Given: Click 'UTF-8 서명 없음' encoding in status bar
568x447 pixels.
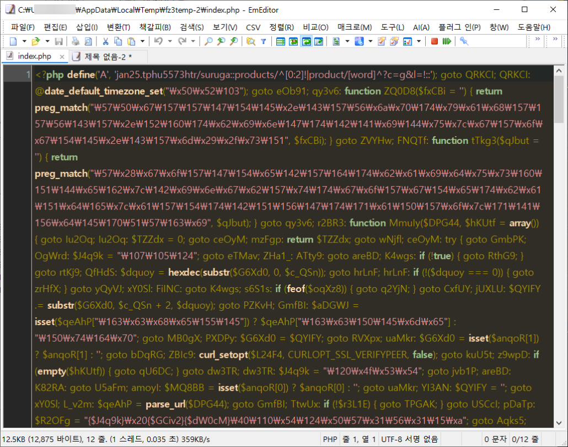Looking at the screenshot, I should pos(409,439).
